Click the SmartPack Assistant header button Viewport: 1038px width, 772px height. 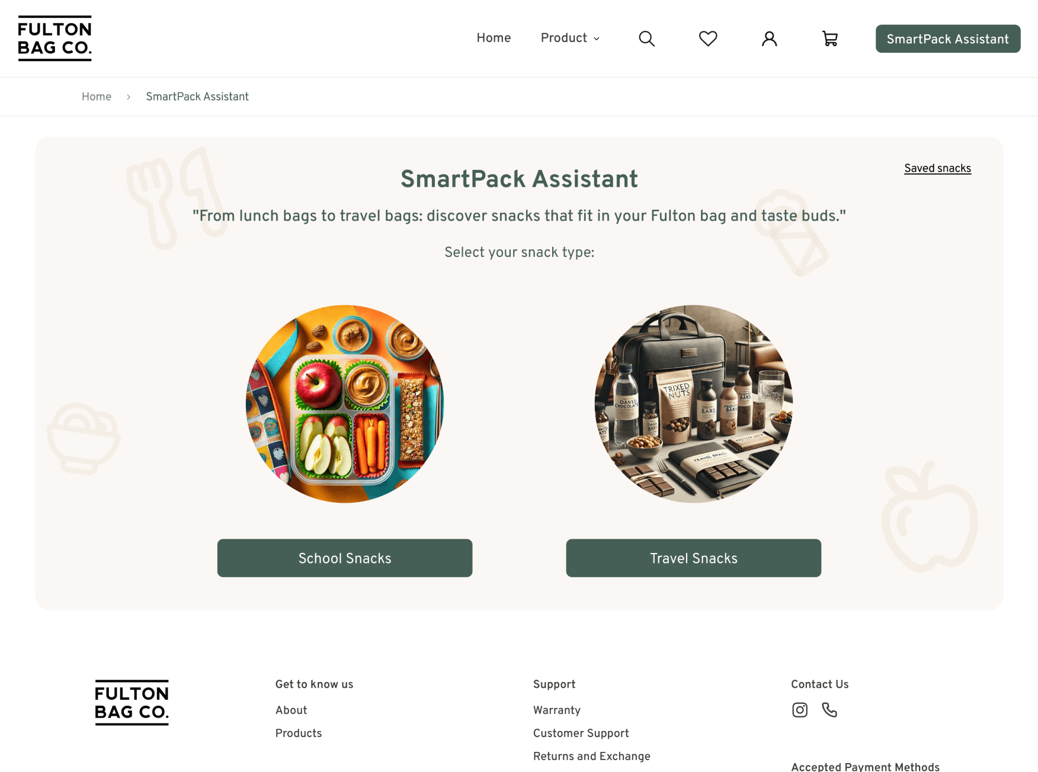point(948,38)
